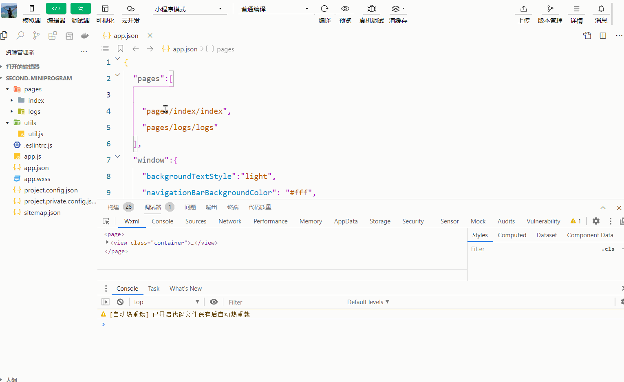Click the element inspector picker icon

(106, 221)
